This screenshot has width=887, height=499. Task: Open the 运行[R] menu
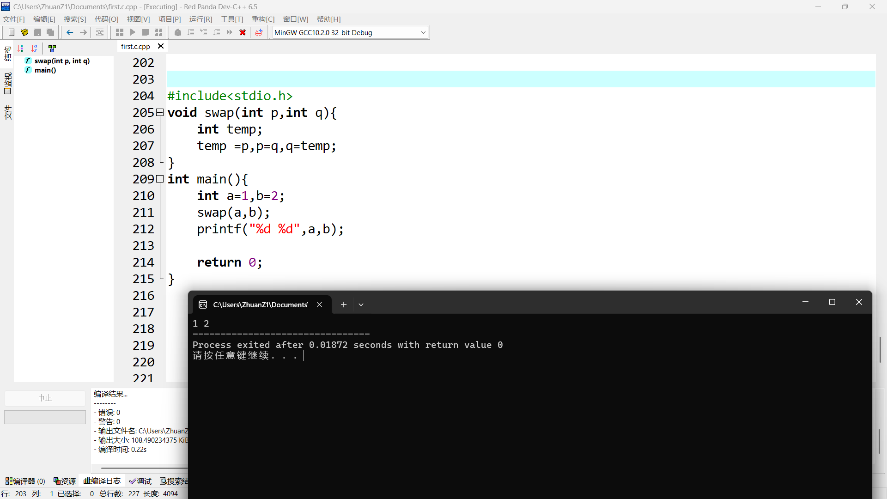click(200, 19)
